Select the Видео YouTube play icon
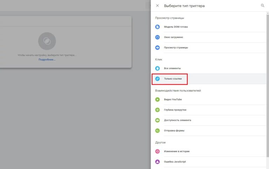This screenshot has width=269, height=169. click(x=158, y=100)
